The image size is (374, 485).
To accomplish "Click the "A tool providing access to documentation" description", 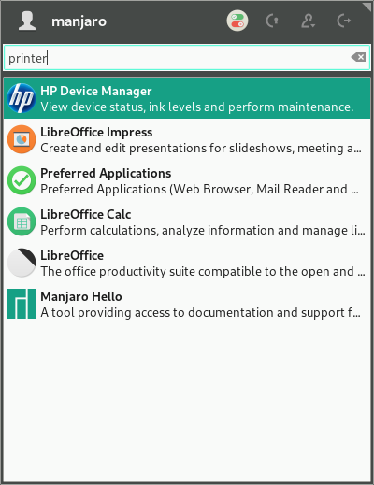I will point(200,313).
